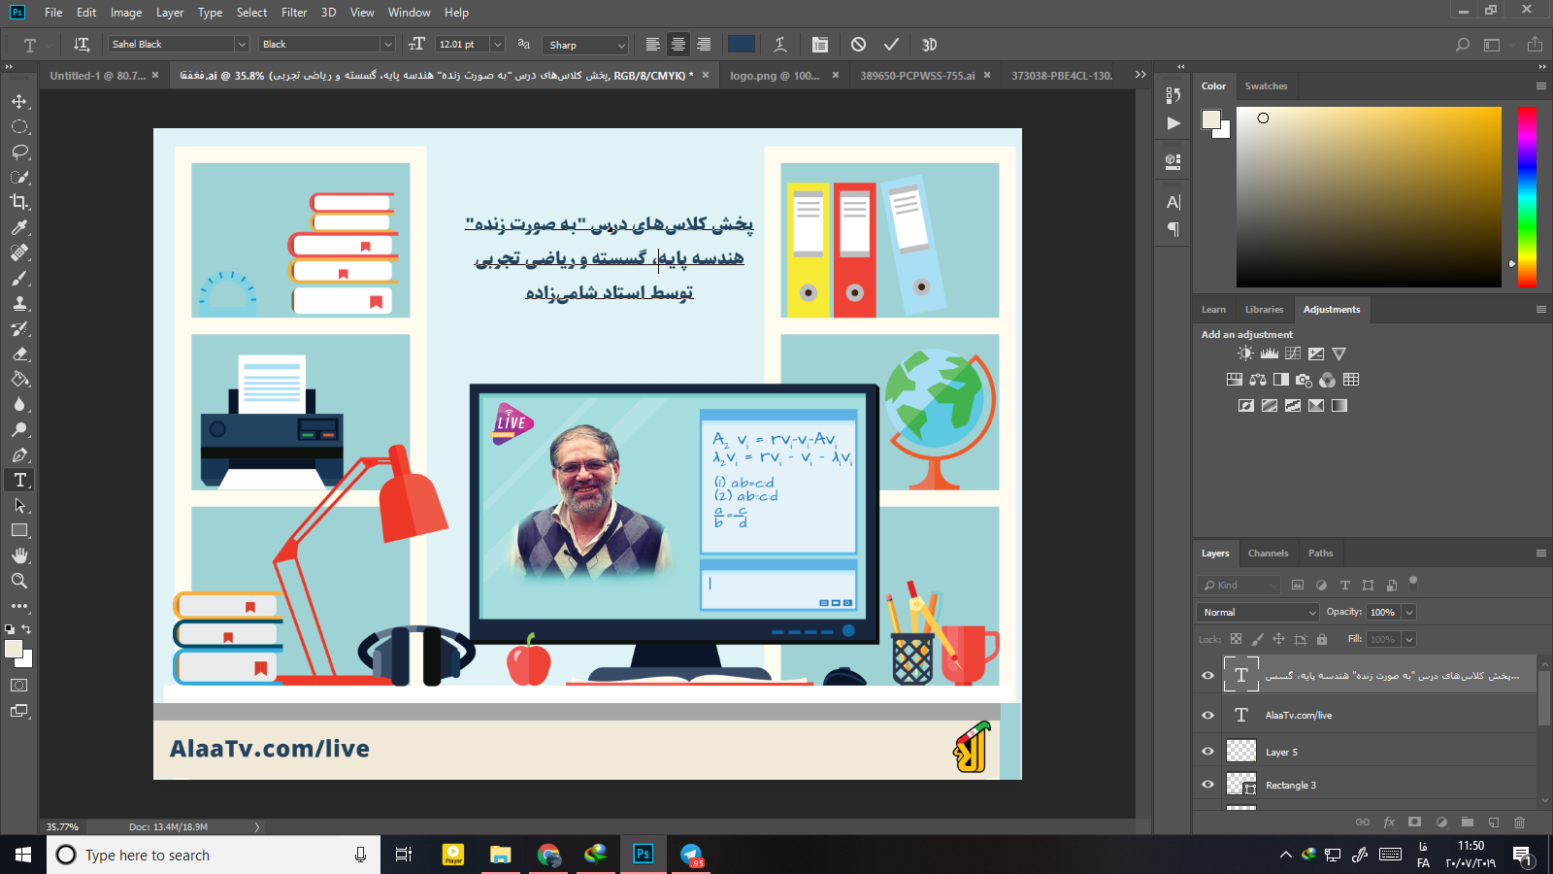Select the Clone Stamp tool
The image size is (1553, 874).
tap(19, 304)
